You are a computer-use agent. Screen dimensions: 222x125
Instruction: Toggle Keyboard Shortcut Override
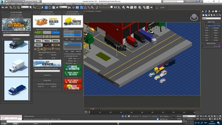[x=77, y=7]
